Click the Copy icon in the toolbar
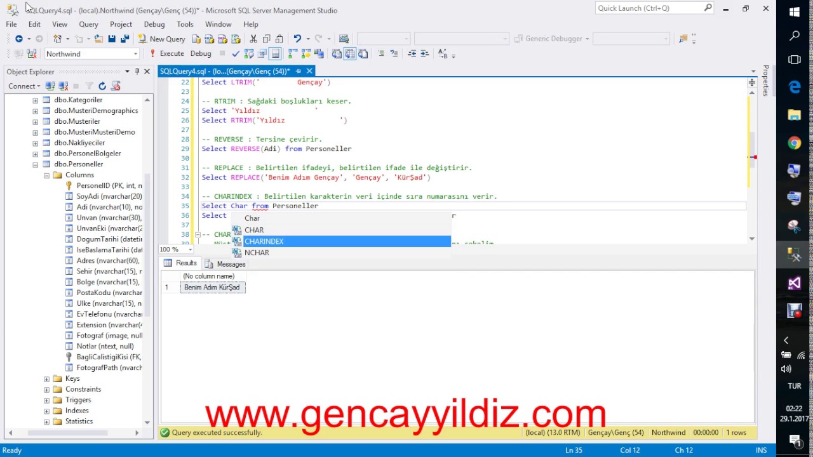The width and height of the screenshot is (813, 457). coord(266,39)
